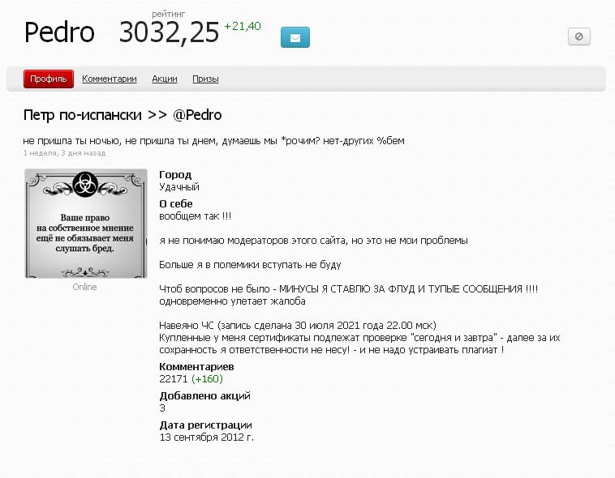This screenshot has width=615, height=478.
Task: Click the green (+160) comments increase
Action: pos(207,379)
